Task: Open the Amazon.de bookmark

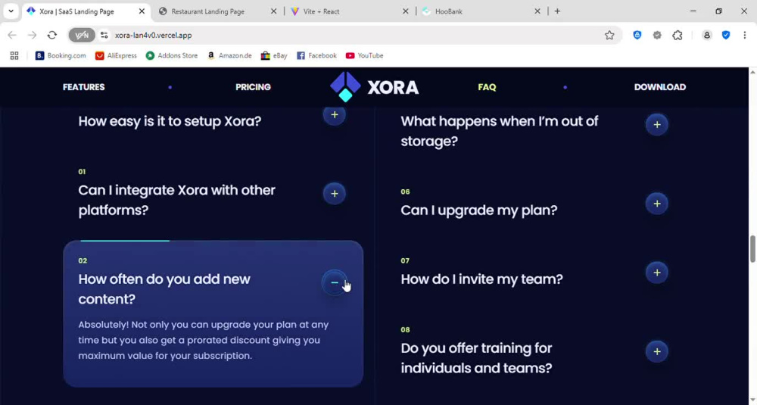Action: [x=229, y=55]
